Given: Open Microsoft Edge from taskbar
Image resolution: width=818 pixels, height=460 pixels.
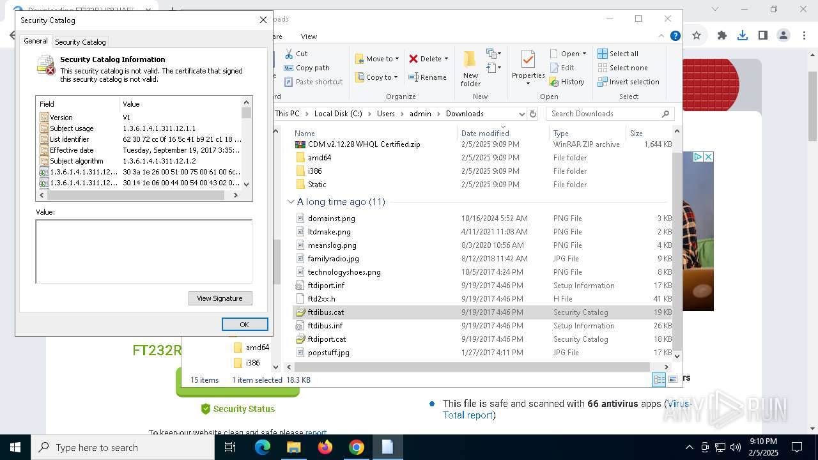Looking at the screenshot, I should 263,447.
